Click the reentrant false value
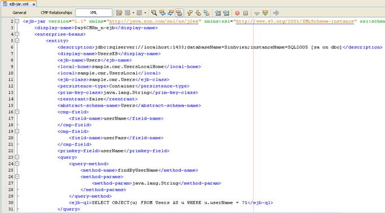The image size is (385, 213). click(96, 99)
